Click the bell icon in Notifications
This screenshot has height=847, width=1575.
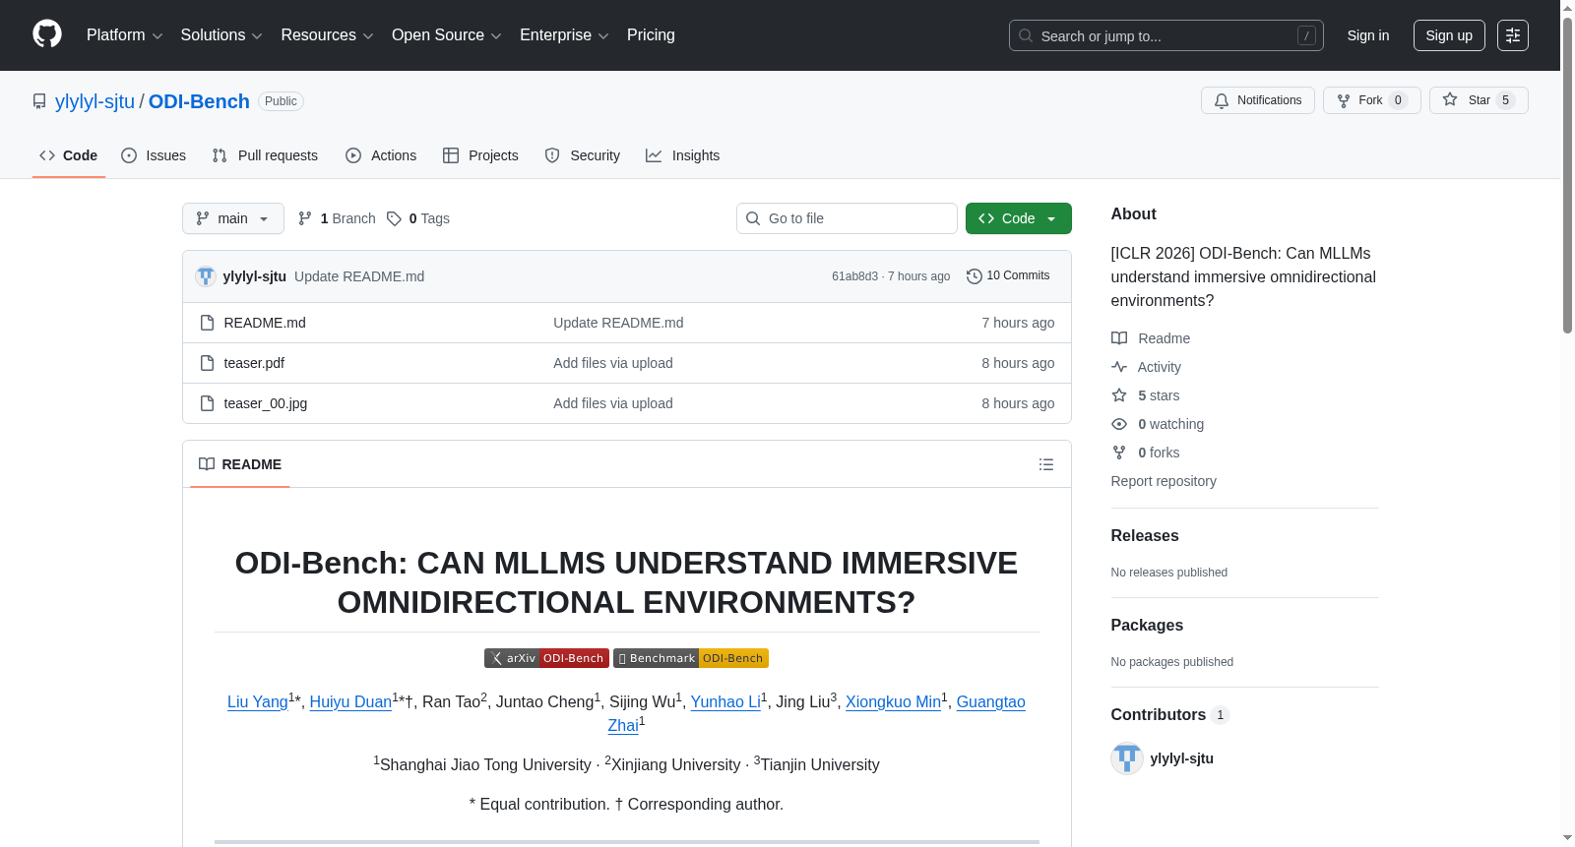coord(1222,100)
